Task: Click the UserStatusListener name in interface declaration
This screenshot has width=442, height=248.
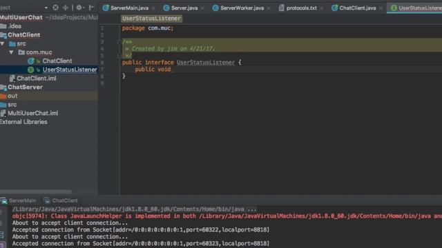Action: [206, 63]
